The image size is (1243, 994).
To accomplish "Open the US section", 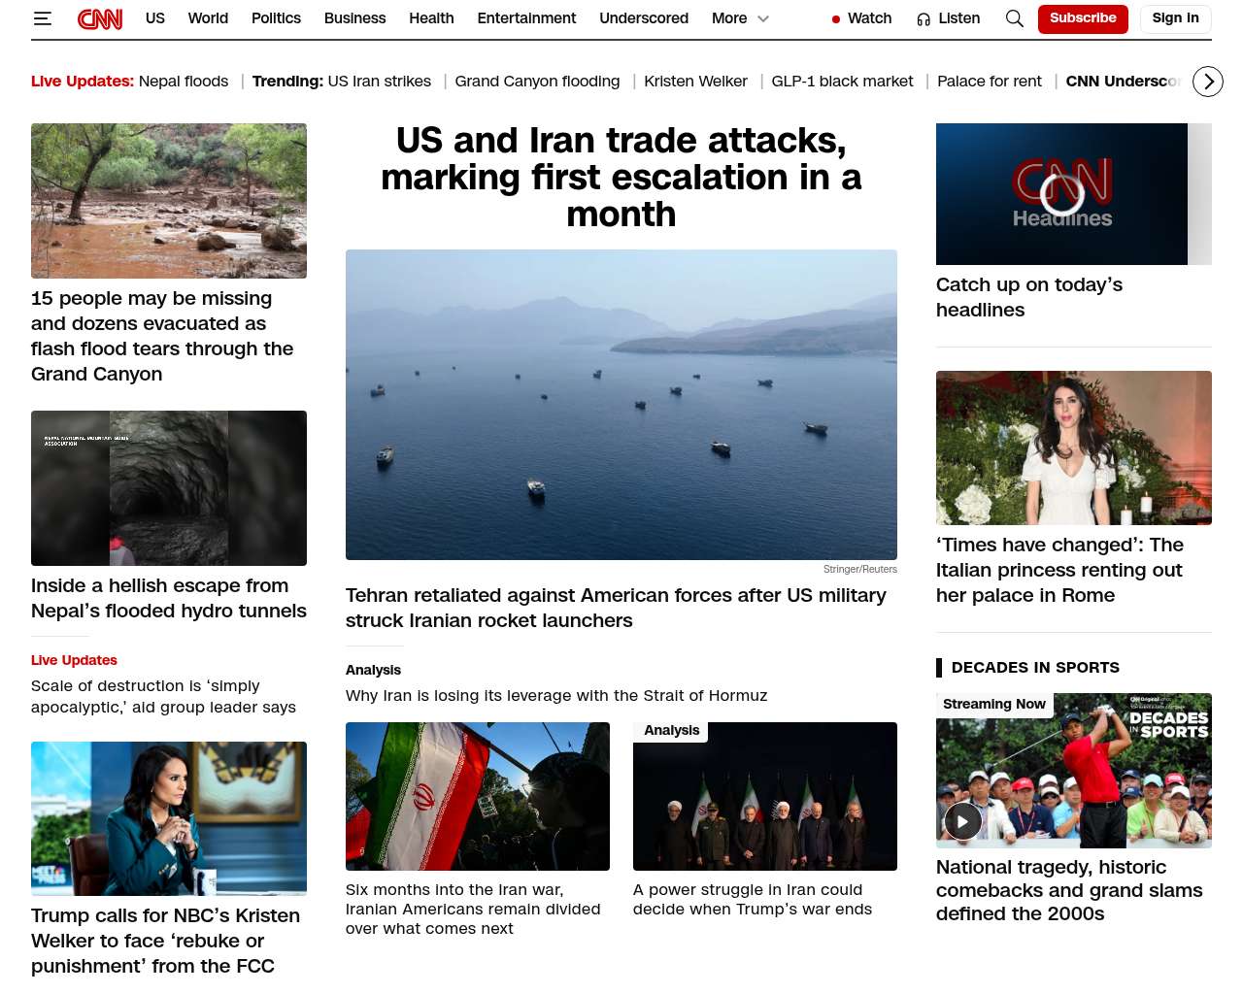I will tap(155, 18).
